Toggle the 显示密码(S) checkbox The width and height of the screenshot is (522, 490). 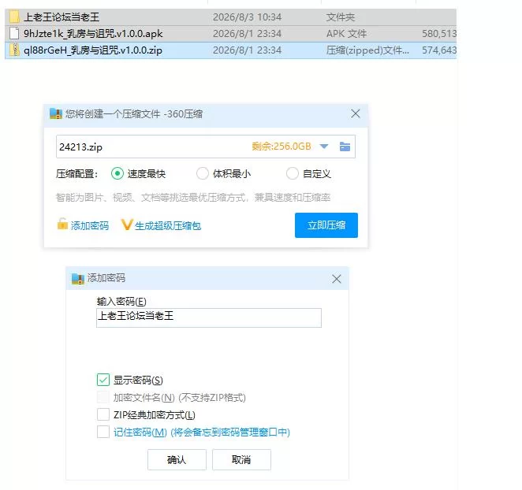[103, 380]
